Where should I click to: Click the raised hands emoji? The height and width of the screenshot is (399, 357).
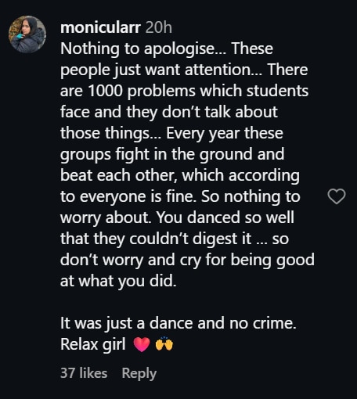164,343
